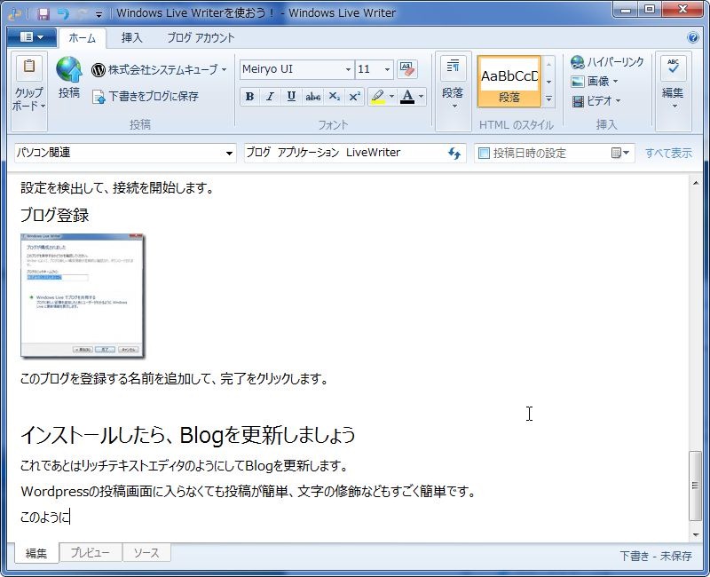This screenshot has width=710, height=577.
Task: Open the font color dropdown arrow
Action: coord(421,97)
